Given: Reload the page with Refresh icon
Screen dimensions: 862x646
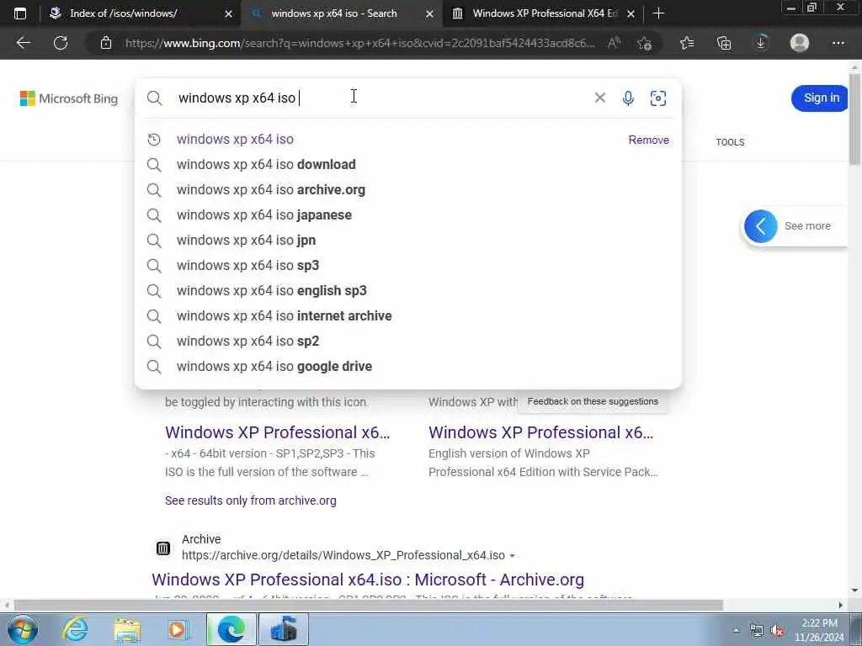Looking at the screenshot, I should (61, 43).
